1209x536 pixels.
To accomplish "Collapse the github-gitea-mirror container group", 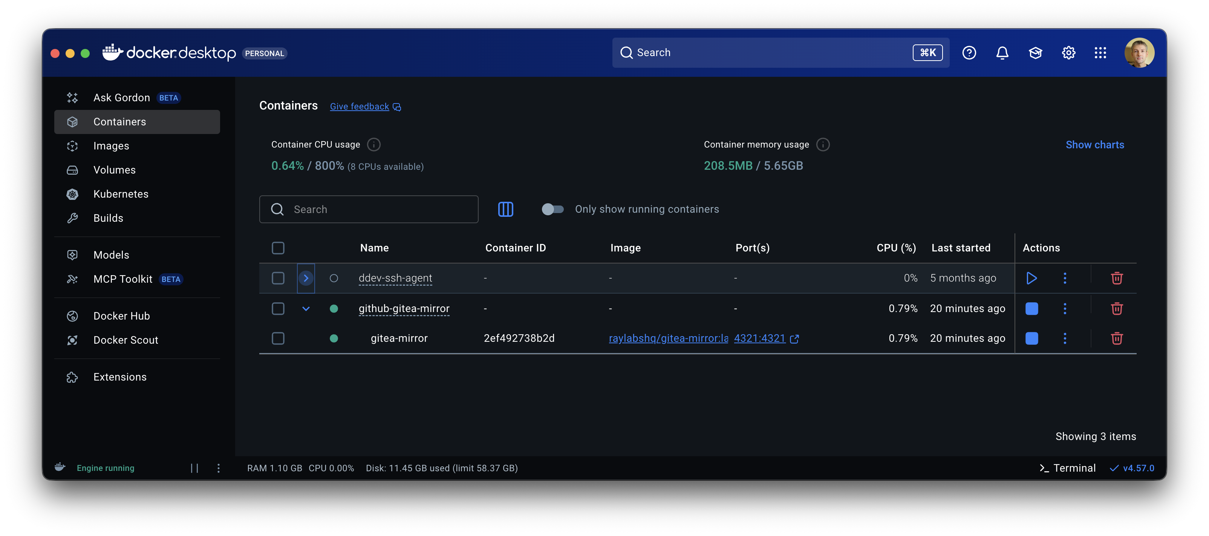I will 306,309.
